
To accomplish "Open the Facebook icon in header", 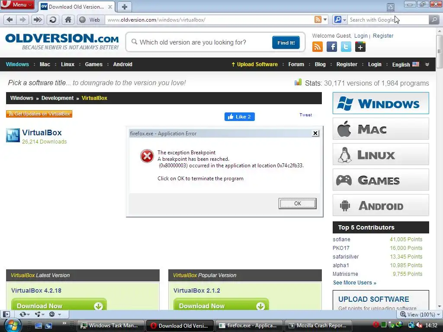I will [332, 47].
